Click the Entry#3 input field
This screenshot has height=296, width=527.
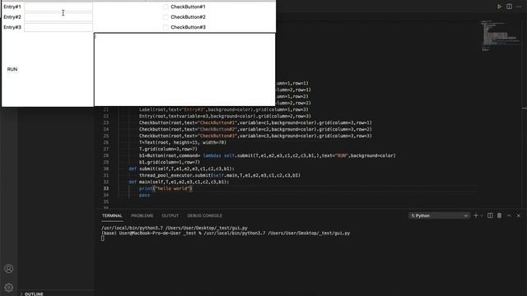pos(58,27)
